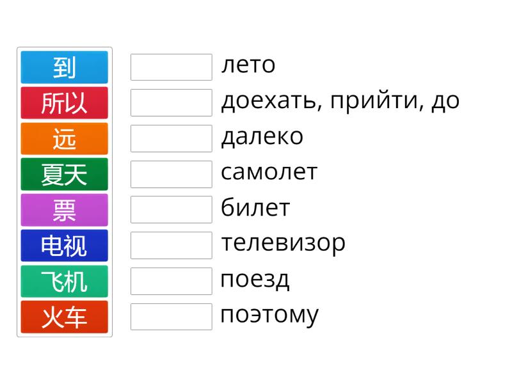The height and width of the screenshot is (384, 512).
Task: Click the телевизор definition text
Action: coord(283,243)
